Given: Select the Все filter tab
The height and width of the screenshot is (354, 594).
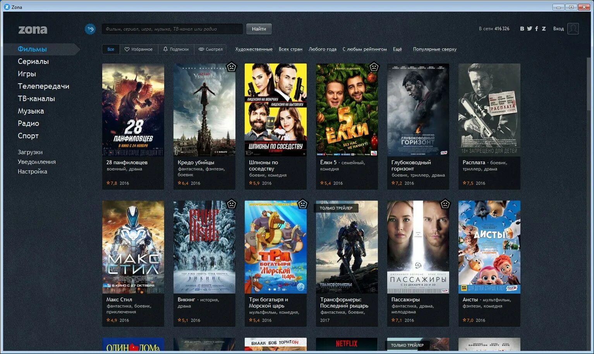Looking at the screenshot, I should tap(111, 49).
